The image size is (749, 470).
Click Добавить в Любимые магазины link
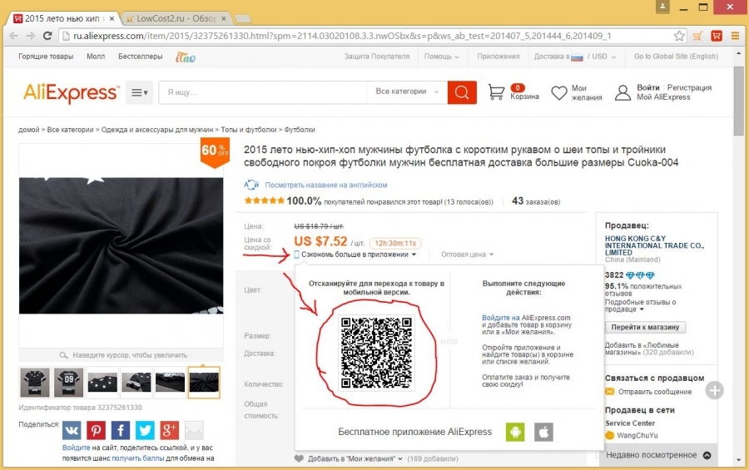(x=642, y=349)
